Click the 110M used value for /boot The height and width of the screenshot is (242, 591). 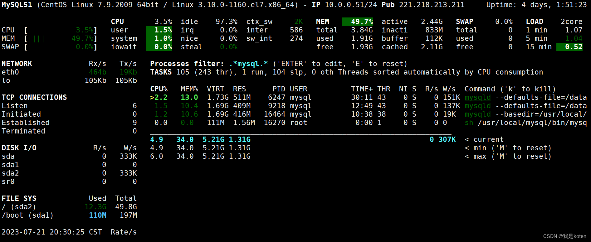click(x=98, y=215)
